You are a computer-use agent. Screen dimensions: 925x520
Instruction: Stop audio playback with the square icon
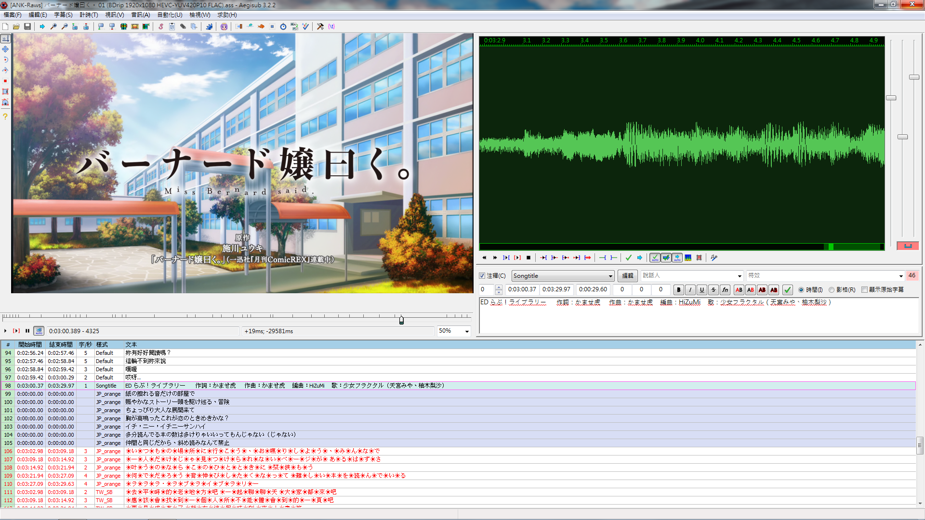pyautogui.click(x=529, y=258)
